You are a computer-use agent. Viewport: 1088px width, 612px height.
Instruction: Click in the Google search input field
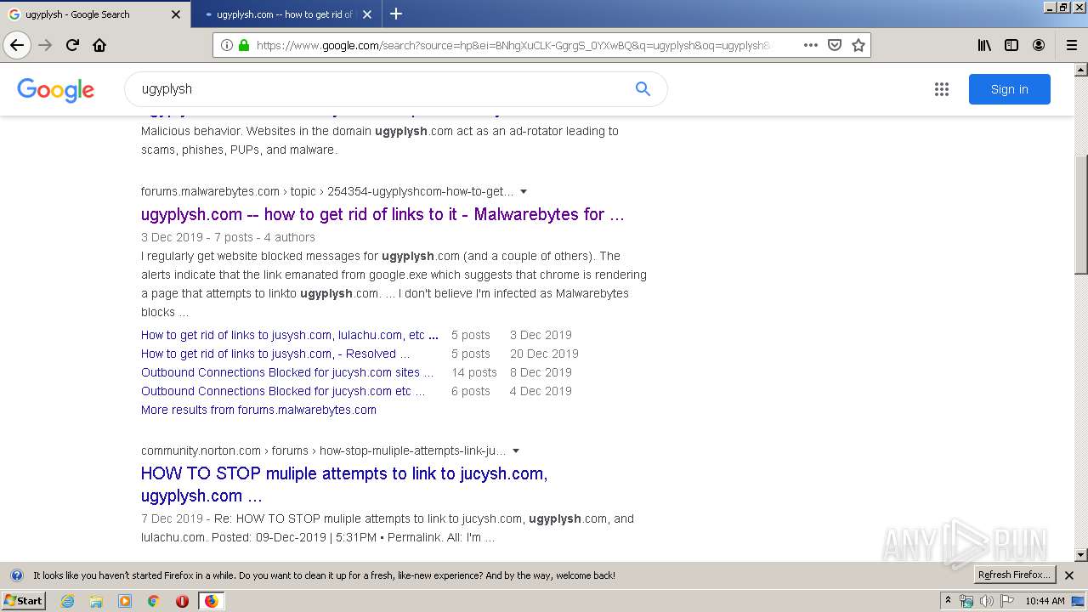pyautogui.click(x=382, y=88)
